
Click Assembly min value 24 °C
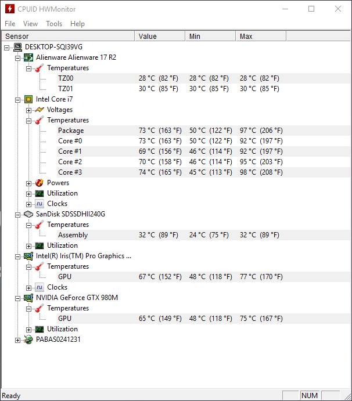[x=209, y=235]
